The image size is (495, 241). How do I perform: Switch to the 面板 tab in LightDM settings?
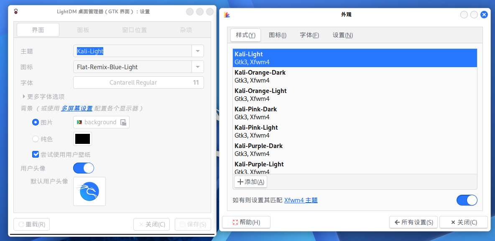[83, 30]
